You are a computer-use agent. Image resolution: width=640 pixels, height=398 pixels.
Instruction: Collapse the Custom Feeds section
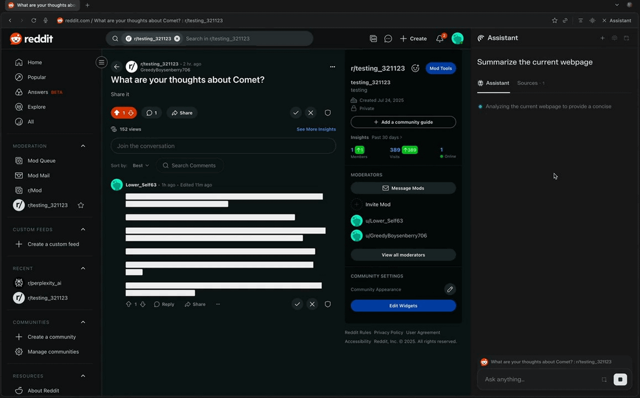point(83,229)
